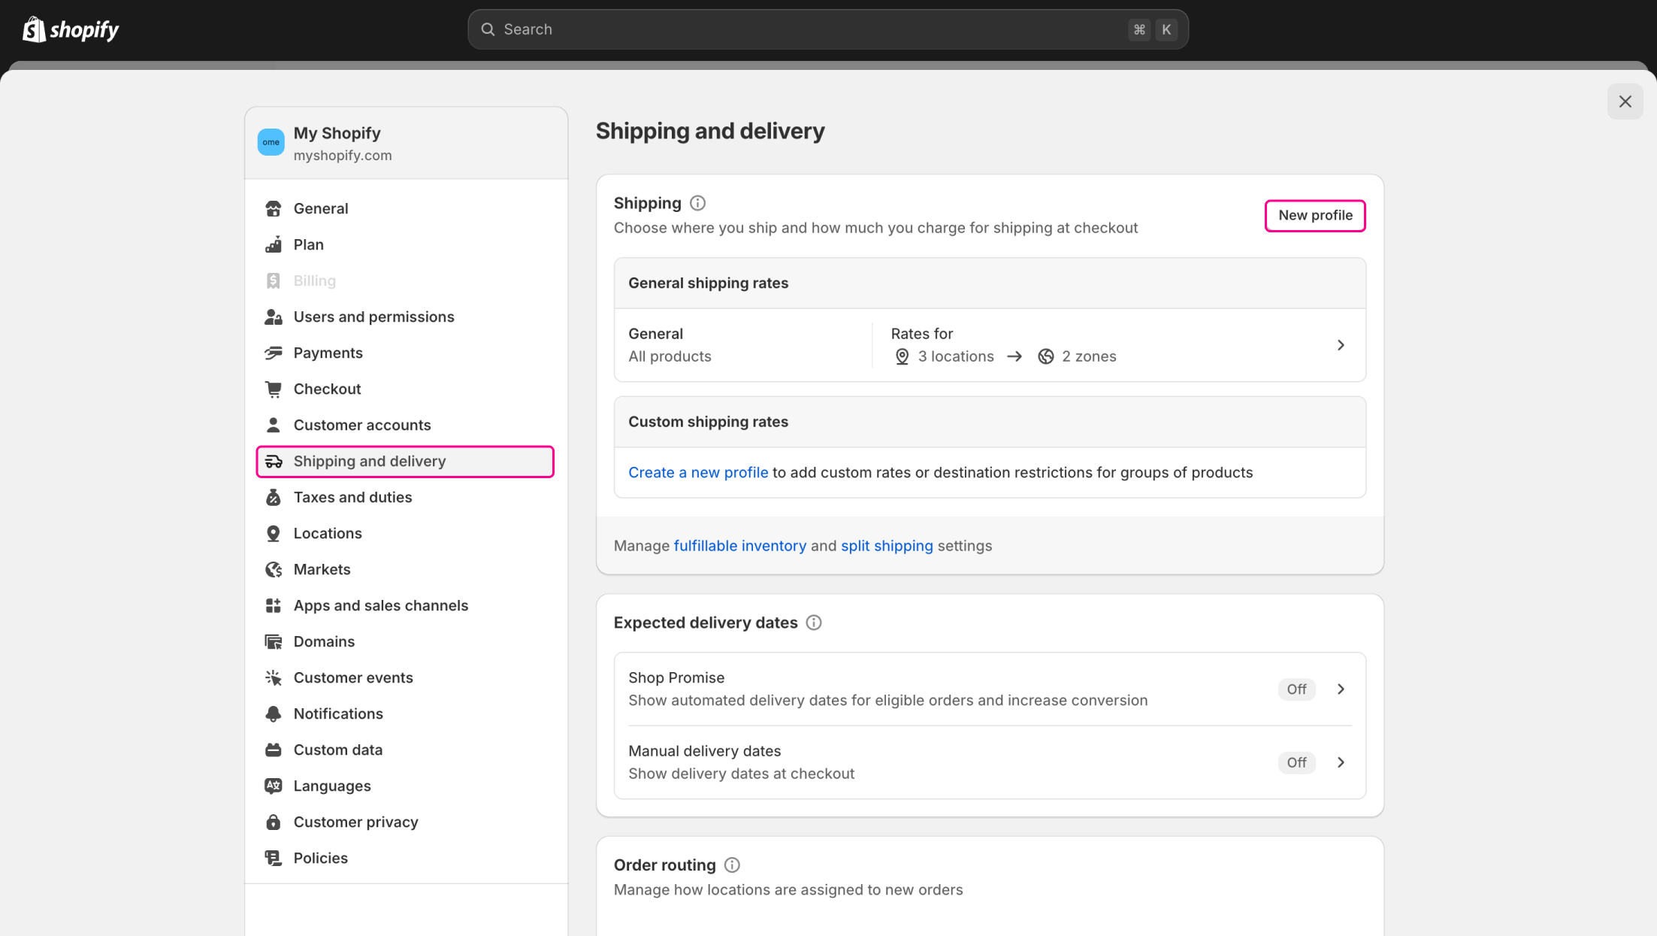Click the Customer accounts person icon
Image resolution: width=1657 pixels, height=936 pixels.
pos(274,425)
